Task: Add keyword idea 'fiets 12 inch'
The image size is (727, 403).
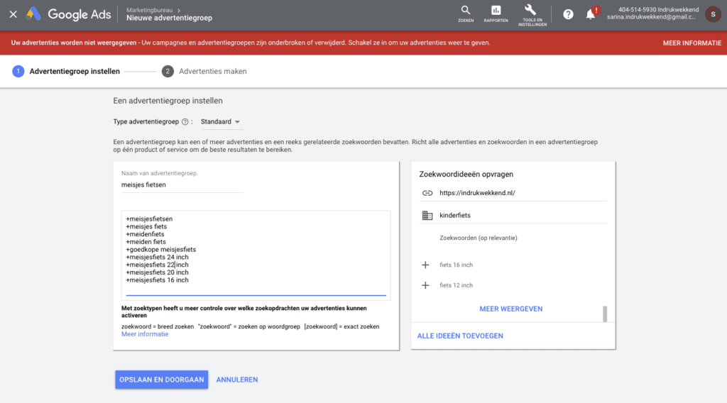Action: 426,285
